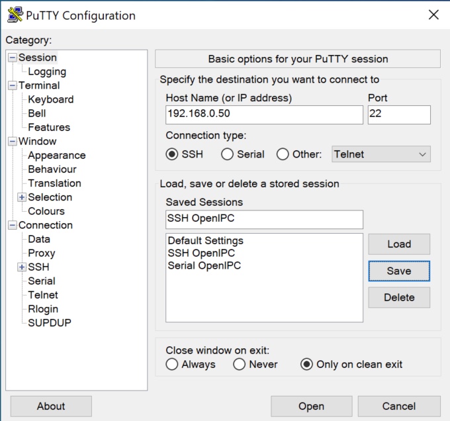Screen dimensions: 450x421
Task: Expand the SSH category tree node
Action: tap(22, 267)
